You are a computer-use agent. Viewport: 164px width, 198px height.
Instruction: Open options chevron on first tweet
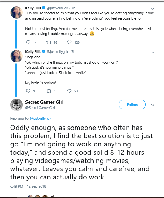pos(153,9)
